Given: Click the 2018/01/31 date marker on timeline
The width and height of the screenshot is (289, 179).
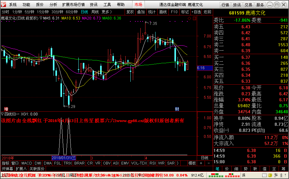Looking at the screenshot, I should tap(64, 158).
